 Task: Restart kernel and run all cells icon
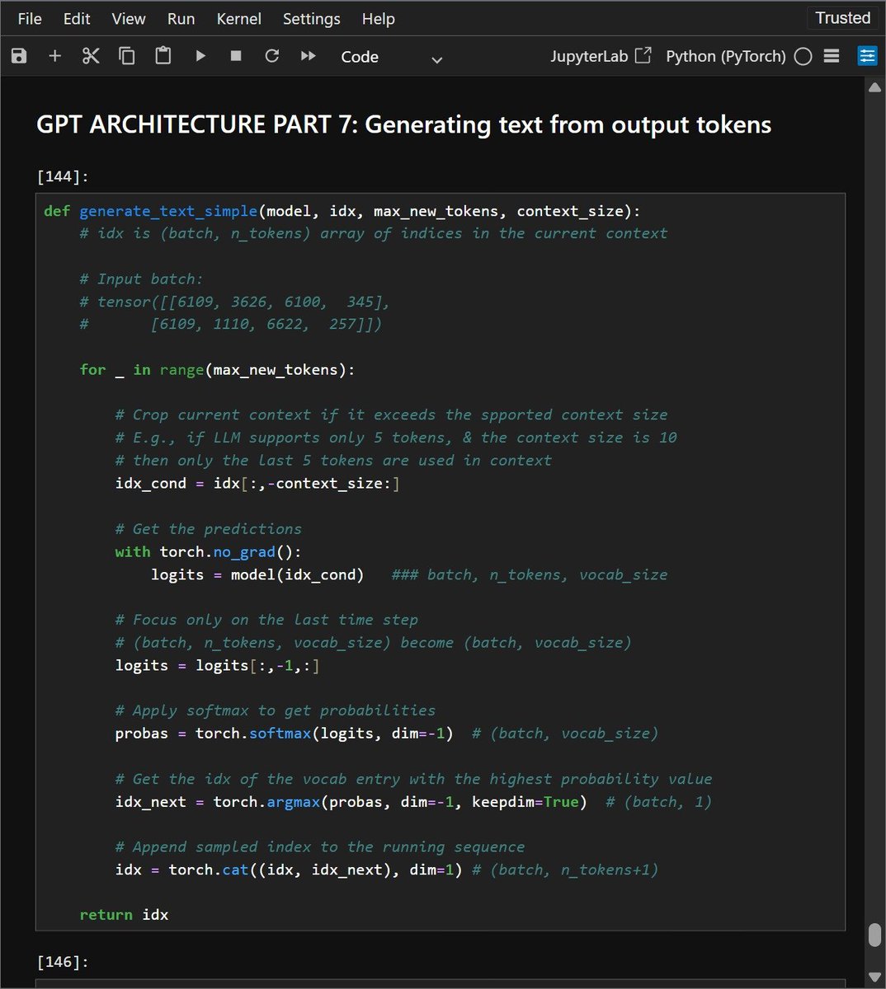tap(309, 56)
